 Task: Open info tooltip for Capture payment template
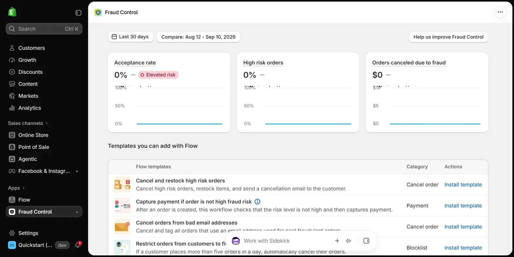[x=257, y=202]
